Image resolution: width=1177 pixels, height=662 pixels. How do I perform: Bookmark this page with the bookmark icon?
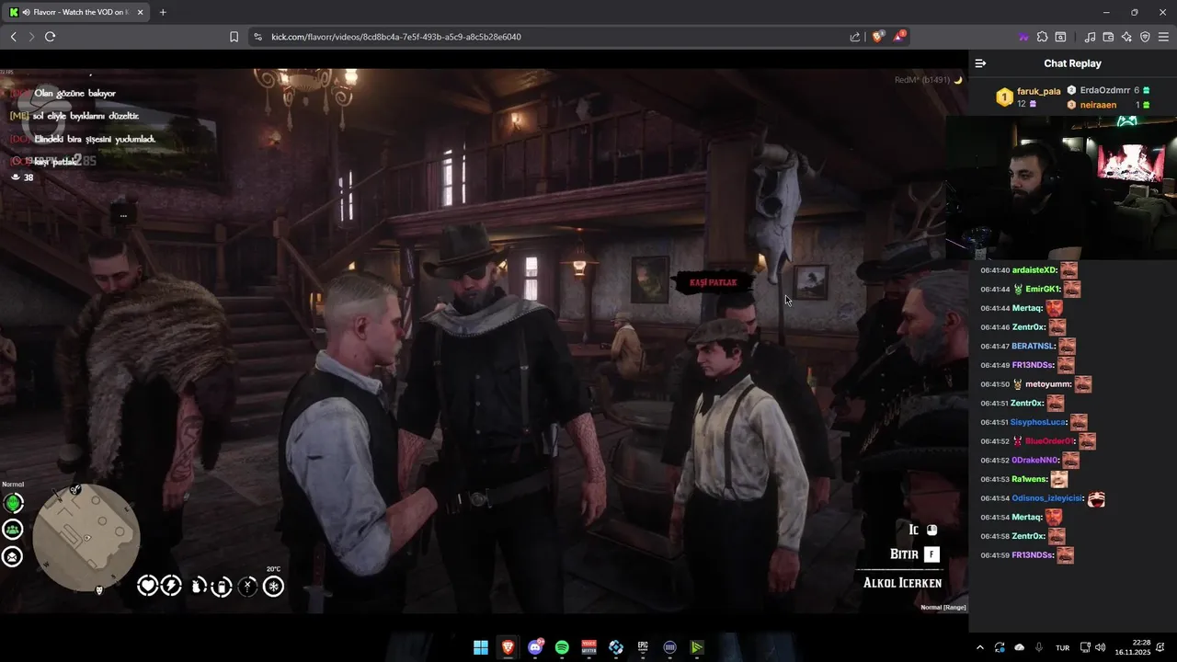[234, 37]
